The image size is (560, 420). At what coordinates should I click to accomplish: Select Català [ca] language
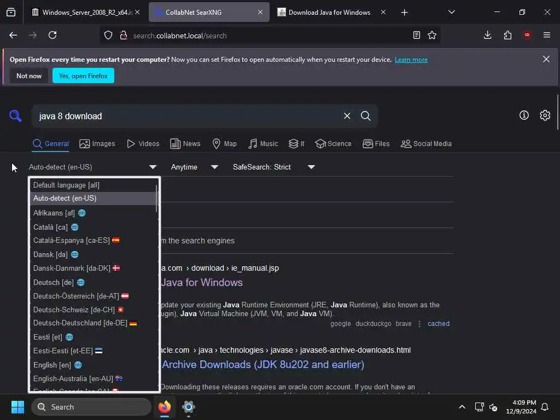pyautogui.click(x=93, y=227)
